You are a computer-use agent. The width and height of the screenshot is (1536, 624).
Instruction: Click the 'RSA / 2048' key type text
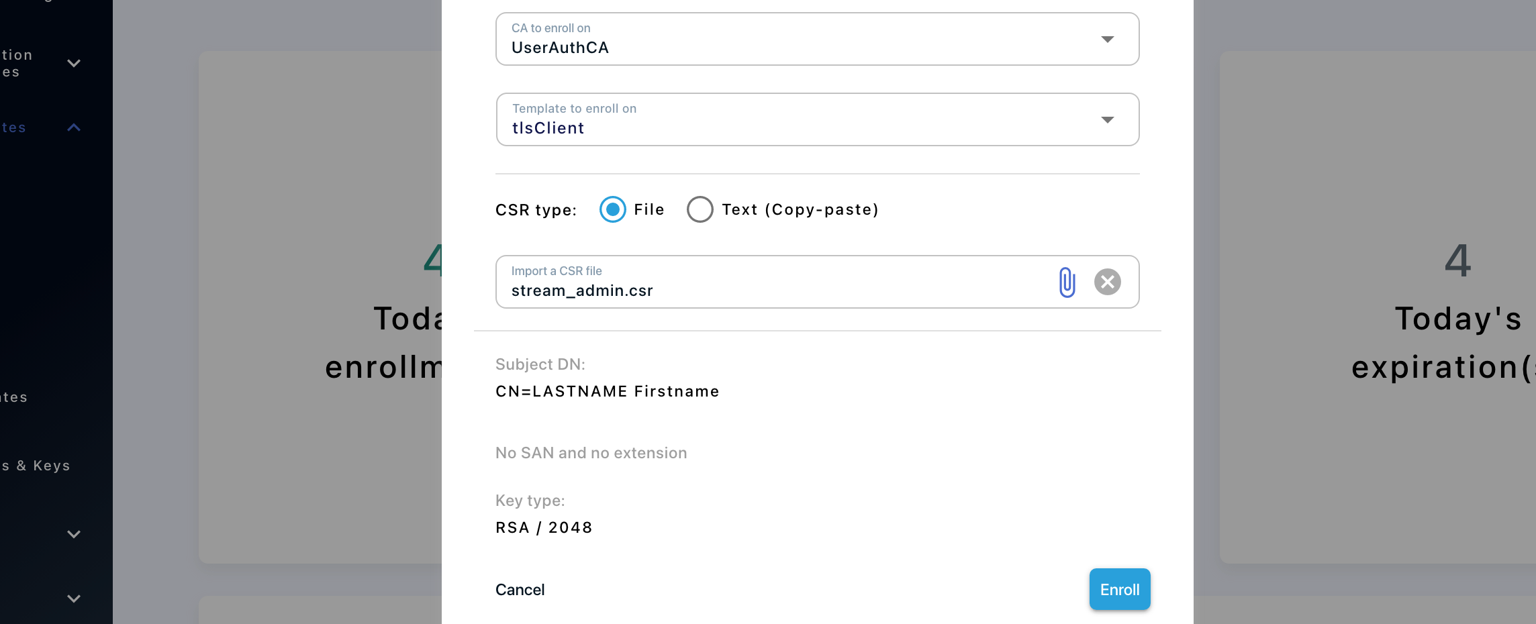click(x=544, y=527)
